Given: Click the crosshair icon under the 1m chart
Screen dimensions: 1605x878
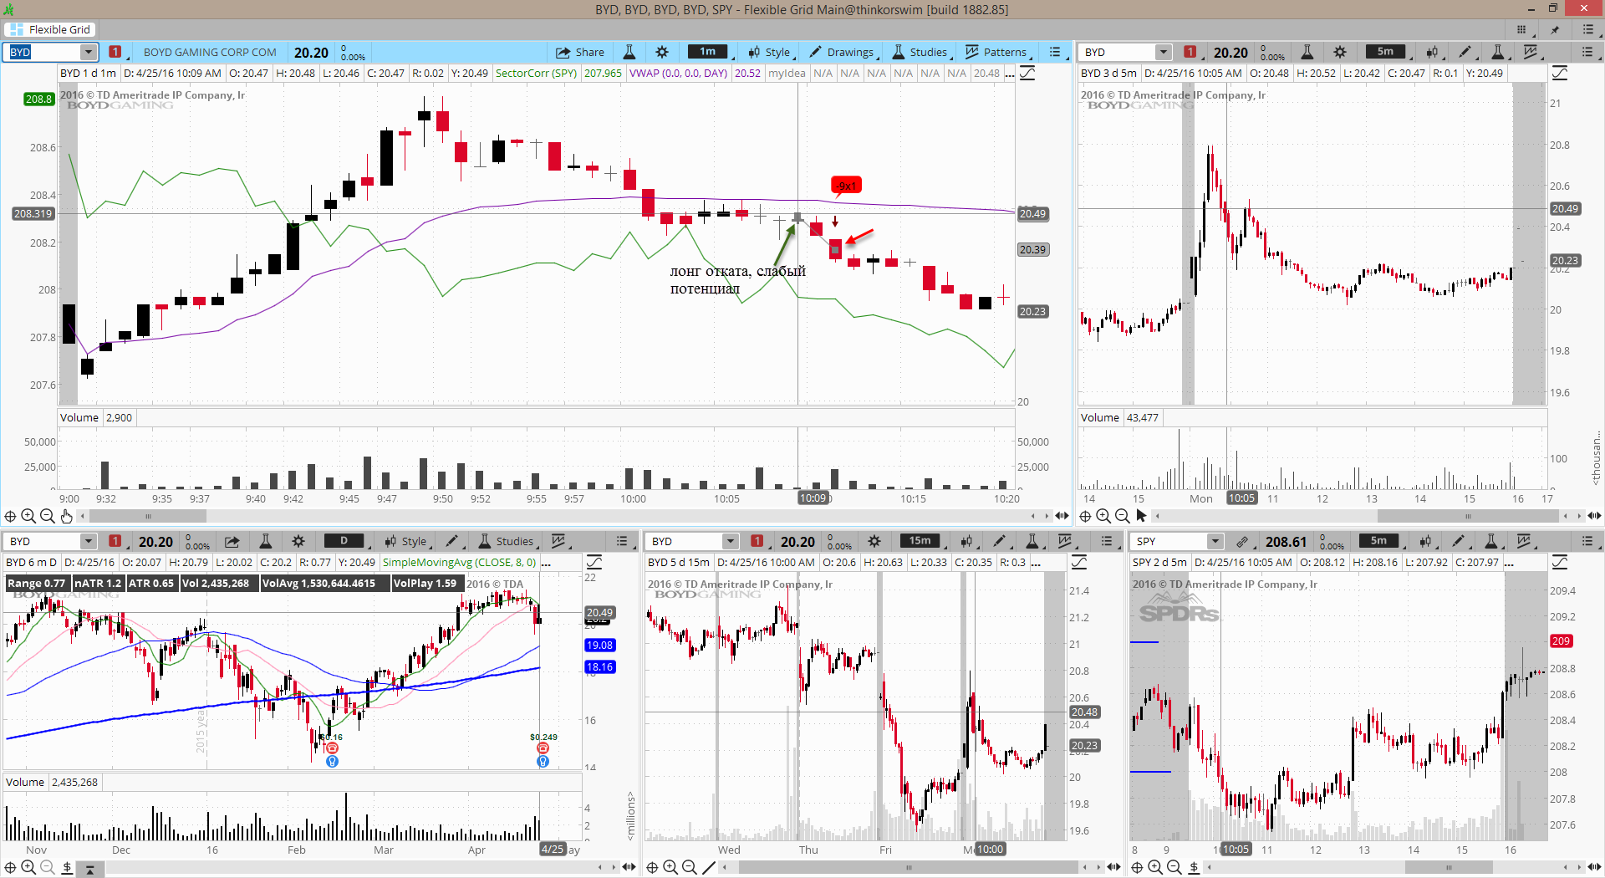Looking at the screenshot, I should coord(10,516).
